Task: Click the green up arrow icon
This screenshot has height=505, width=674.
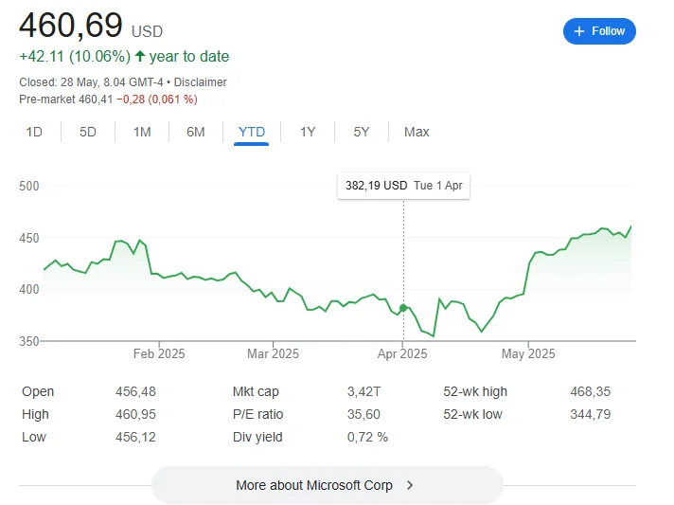Action: coord(139,57)
